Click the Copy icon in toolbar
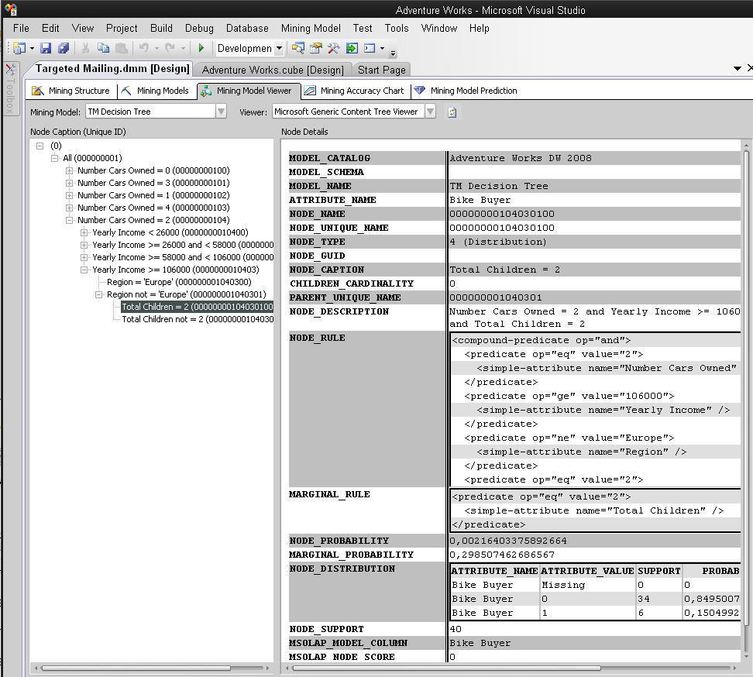Image resolution: width=753 pixels, height=677 pixels. tap(103, 48)
